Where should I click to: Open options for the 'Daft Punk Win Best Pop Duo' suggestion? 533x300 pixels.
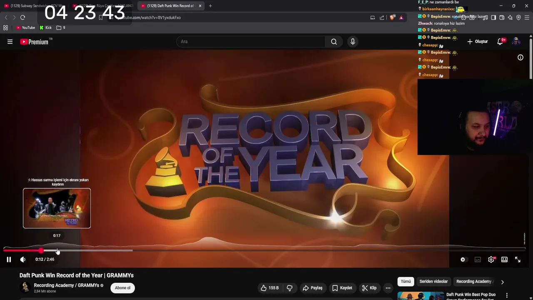click(x=507, y=295)
